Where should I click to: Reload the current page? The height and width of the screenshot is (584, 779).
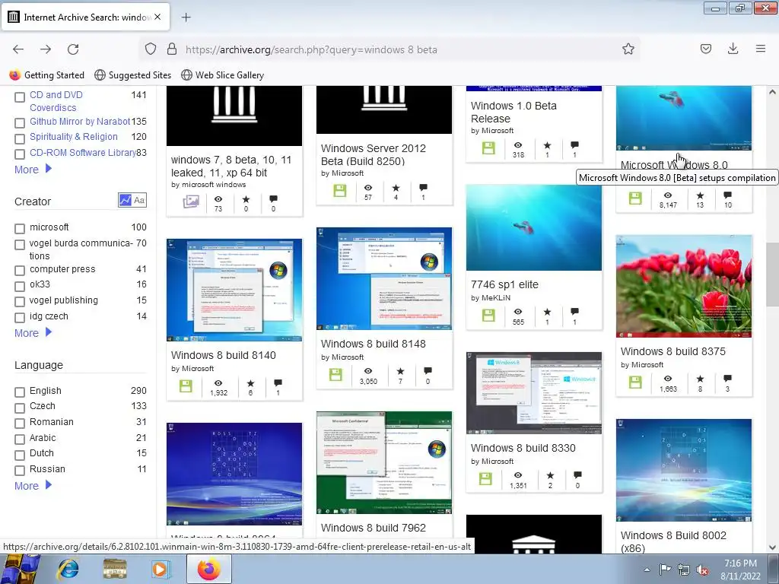73,49
